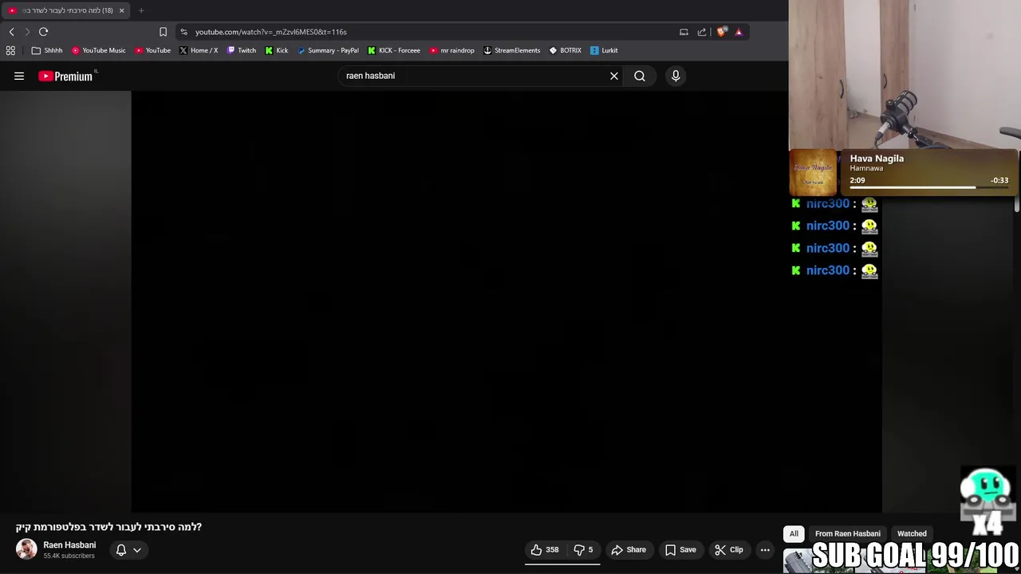Screen dimensions: 1021x574
Task: Open the StreamElements bookmark
Action: point(512,50)
